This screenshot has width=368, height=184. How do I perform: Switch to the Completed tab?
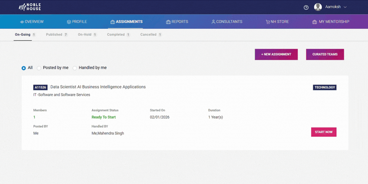(116, 35)
